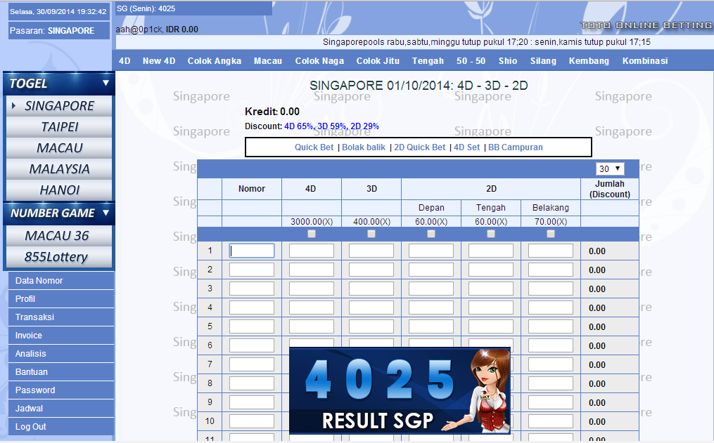Open Bolak balik link

pos(364,147)
